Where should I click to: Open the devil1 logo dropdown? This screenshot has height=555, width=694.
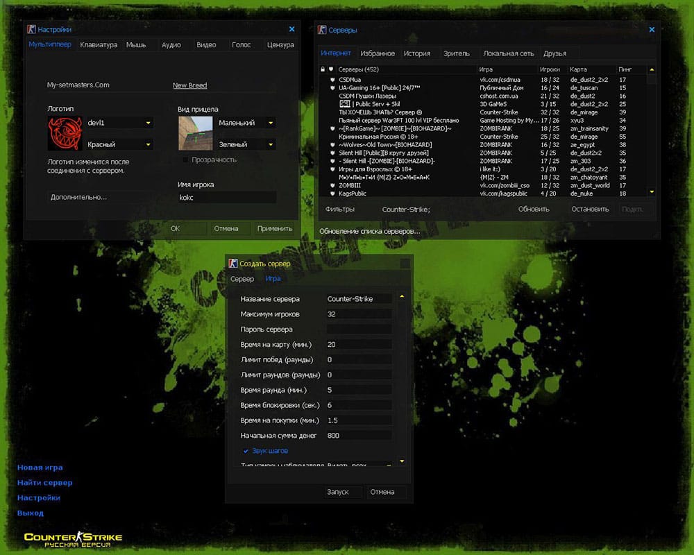(x=119, y=123)
